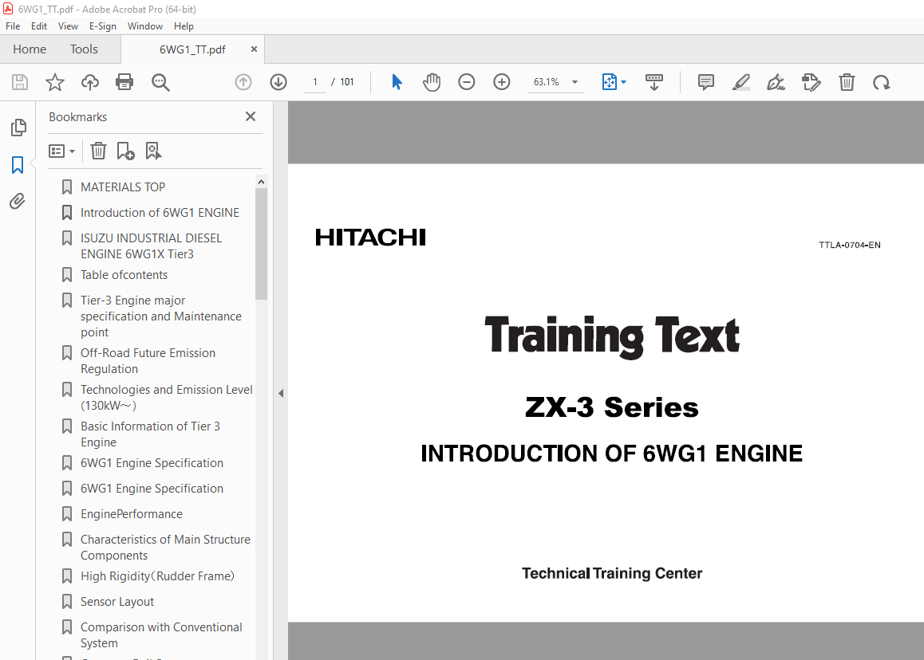The image size is (924, 660).
Task: Rotate the page with rotate icon
Action: 882,82
